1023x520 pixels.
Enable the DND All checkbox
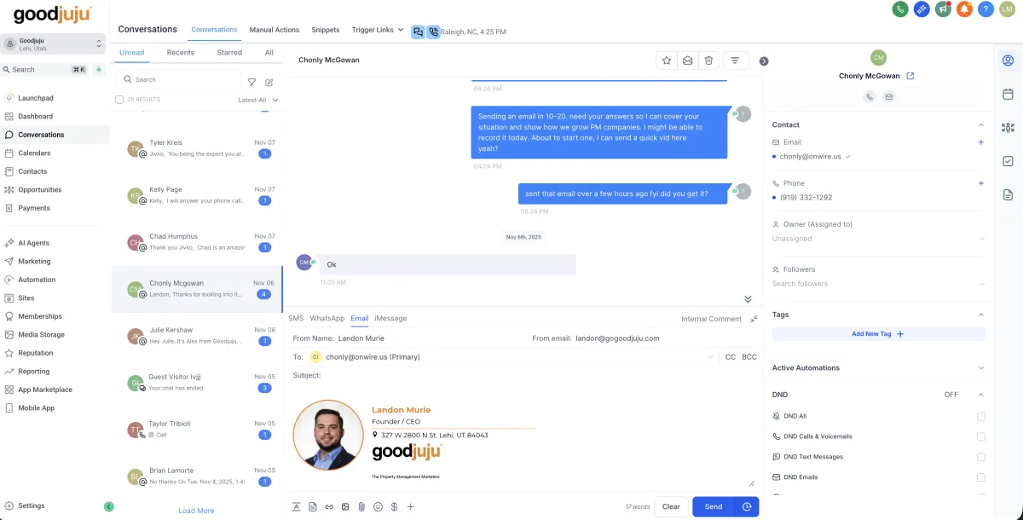click(981, 416)
